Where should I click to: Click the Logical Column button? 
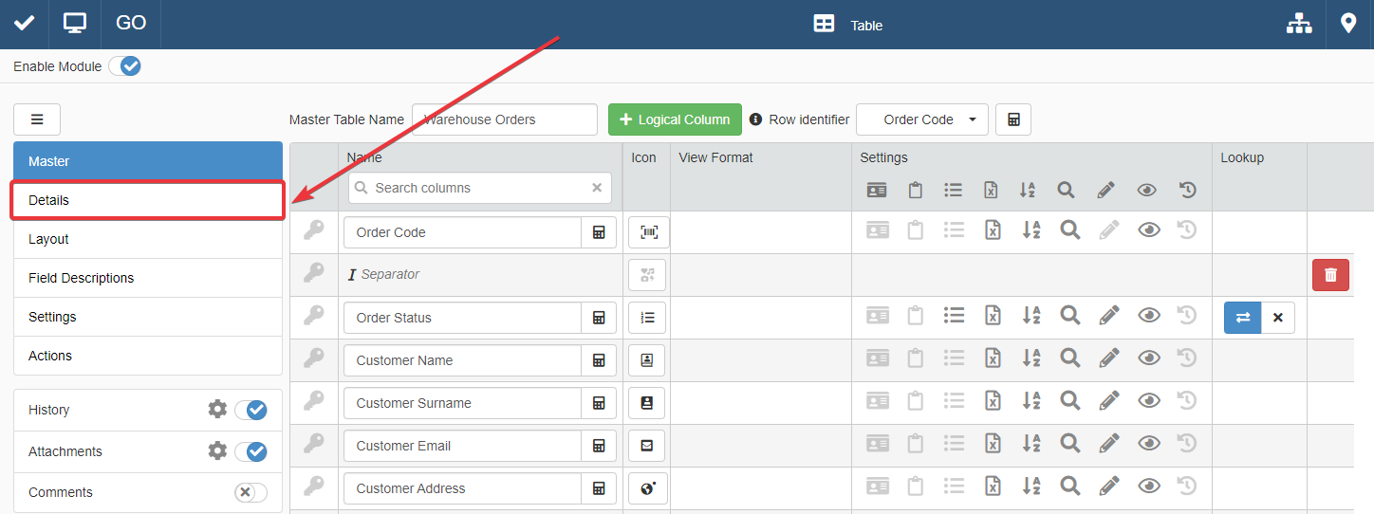point(675,119)
